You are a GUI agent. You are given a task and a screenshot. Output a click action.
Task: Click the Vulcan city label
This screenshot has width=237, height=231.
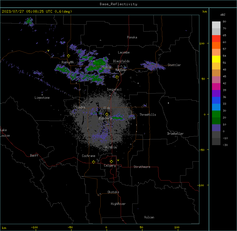tap(149, 217)
